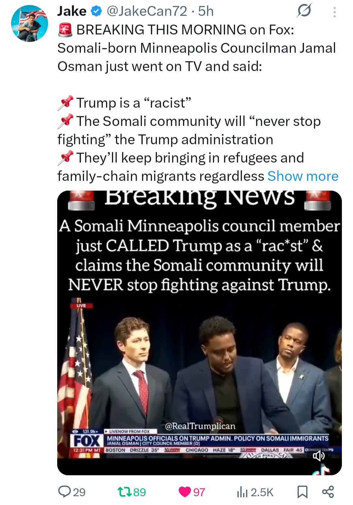
Task: Open @JakeCan72 handle link
Action: [147, 11]
